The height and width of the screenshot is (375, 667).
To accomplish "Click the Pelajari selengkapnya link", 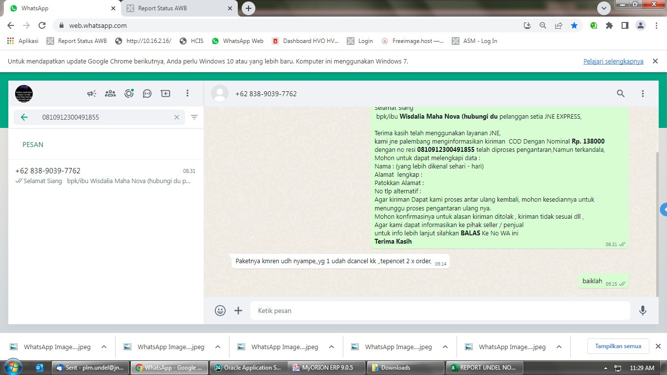I will pyautogui.click(x=613, y=62).
